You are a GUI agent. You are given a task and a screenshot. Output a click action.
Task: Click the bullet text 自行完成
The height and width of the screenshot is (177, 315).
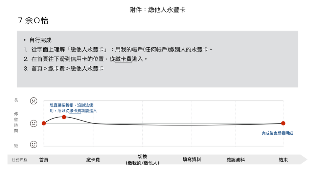40,40
